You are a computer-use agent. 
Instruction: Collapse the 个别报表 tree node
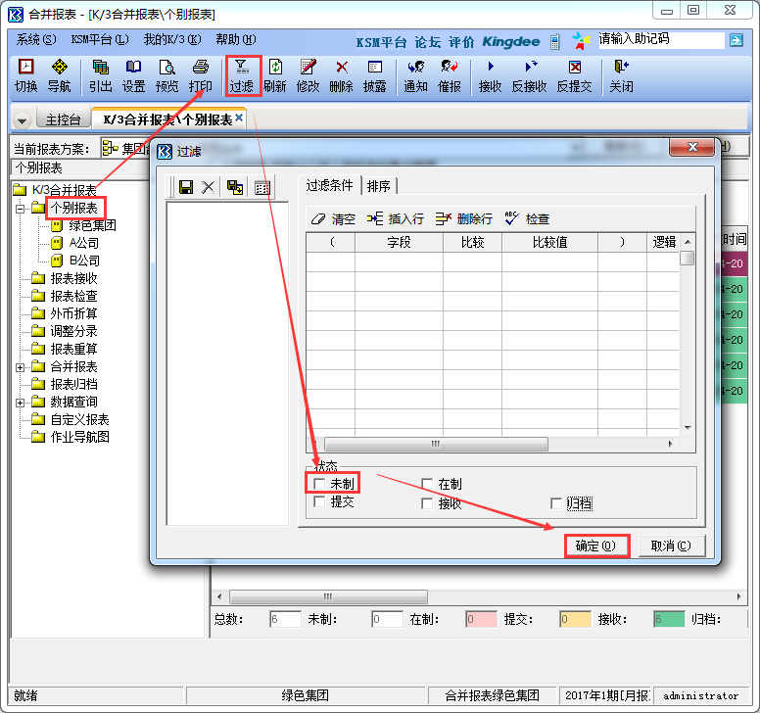[21, 209]
